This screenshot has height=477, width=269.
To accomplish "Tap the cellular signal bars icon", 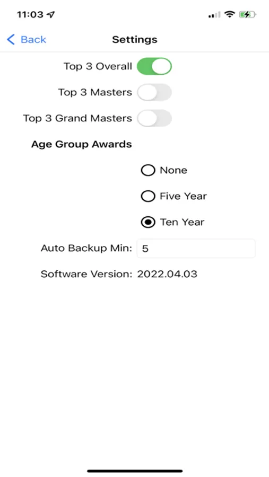I will (214, 15).
